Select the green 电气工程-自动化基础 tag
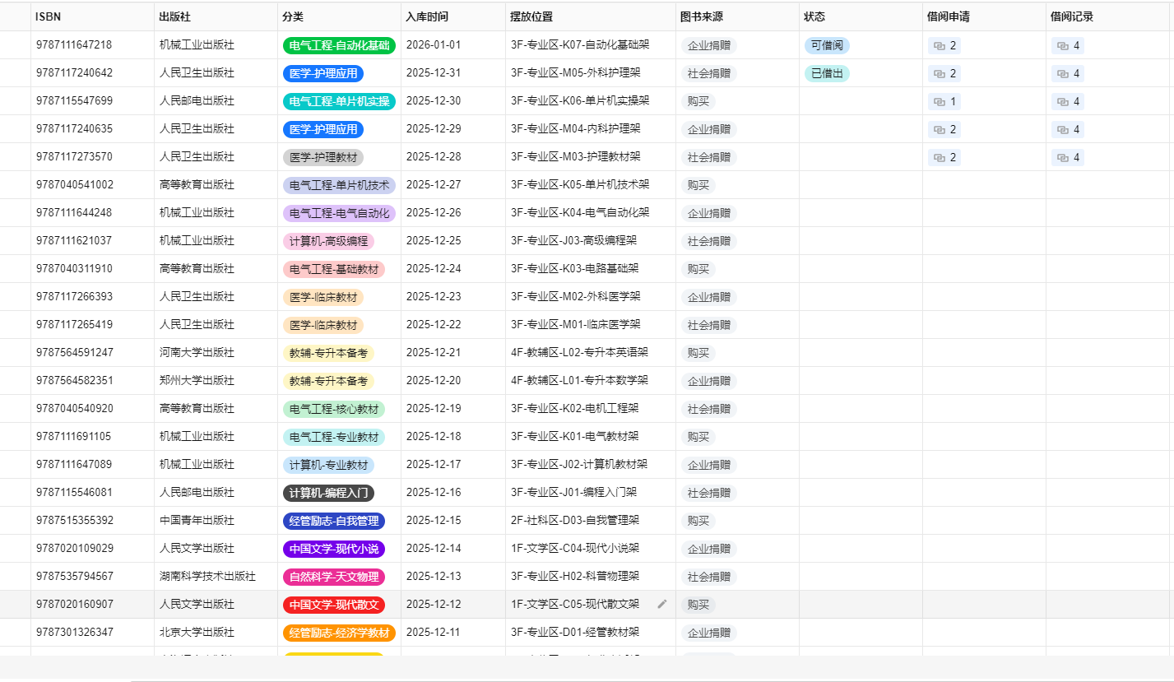Screen dimensions: 1174x682 click(340, 45)
